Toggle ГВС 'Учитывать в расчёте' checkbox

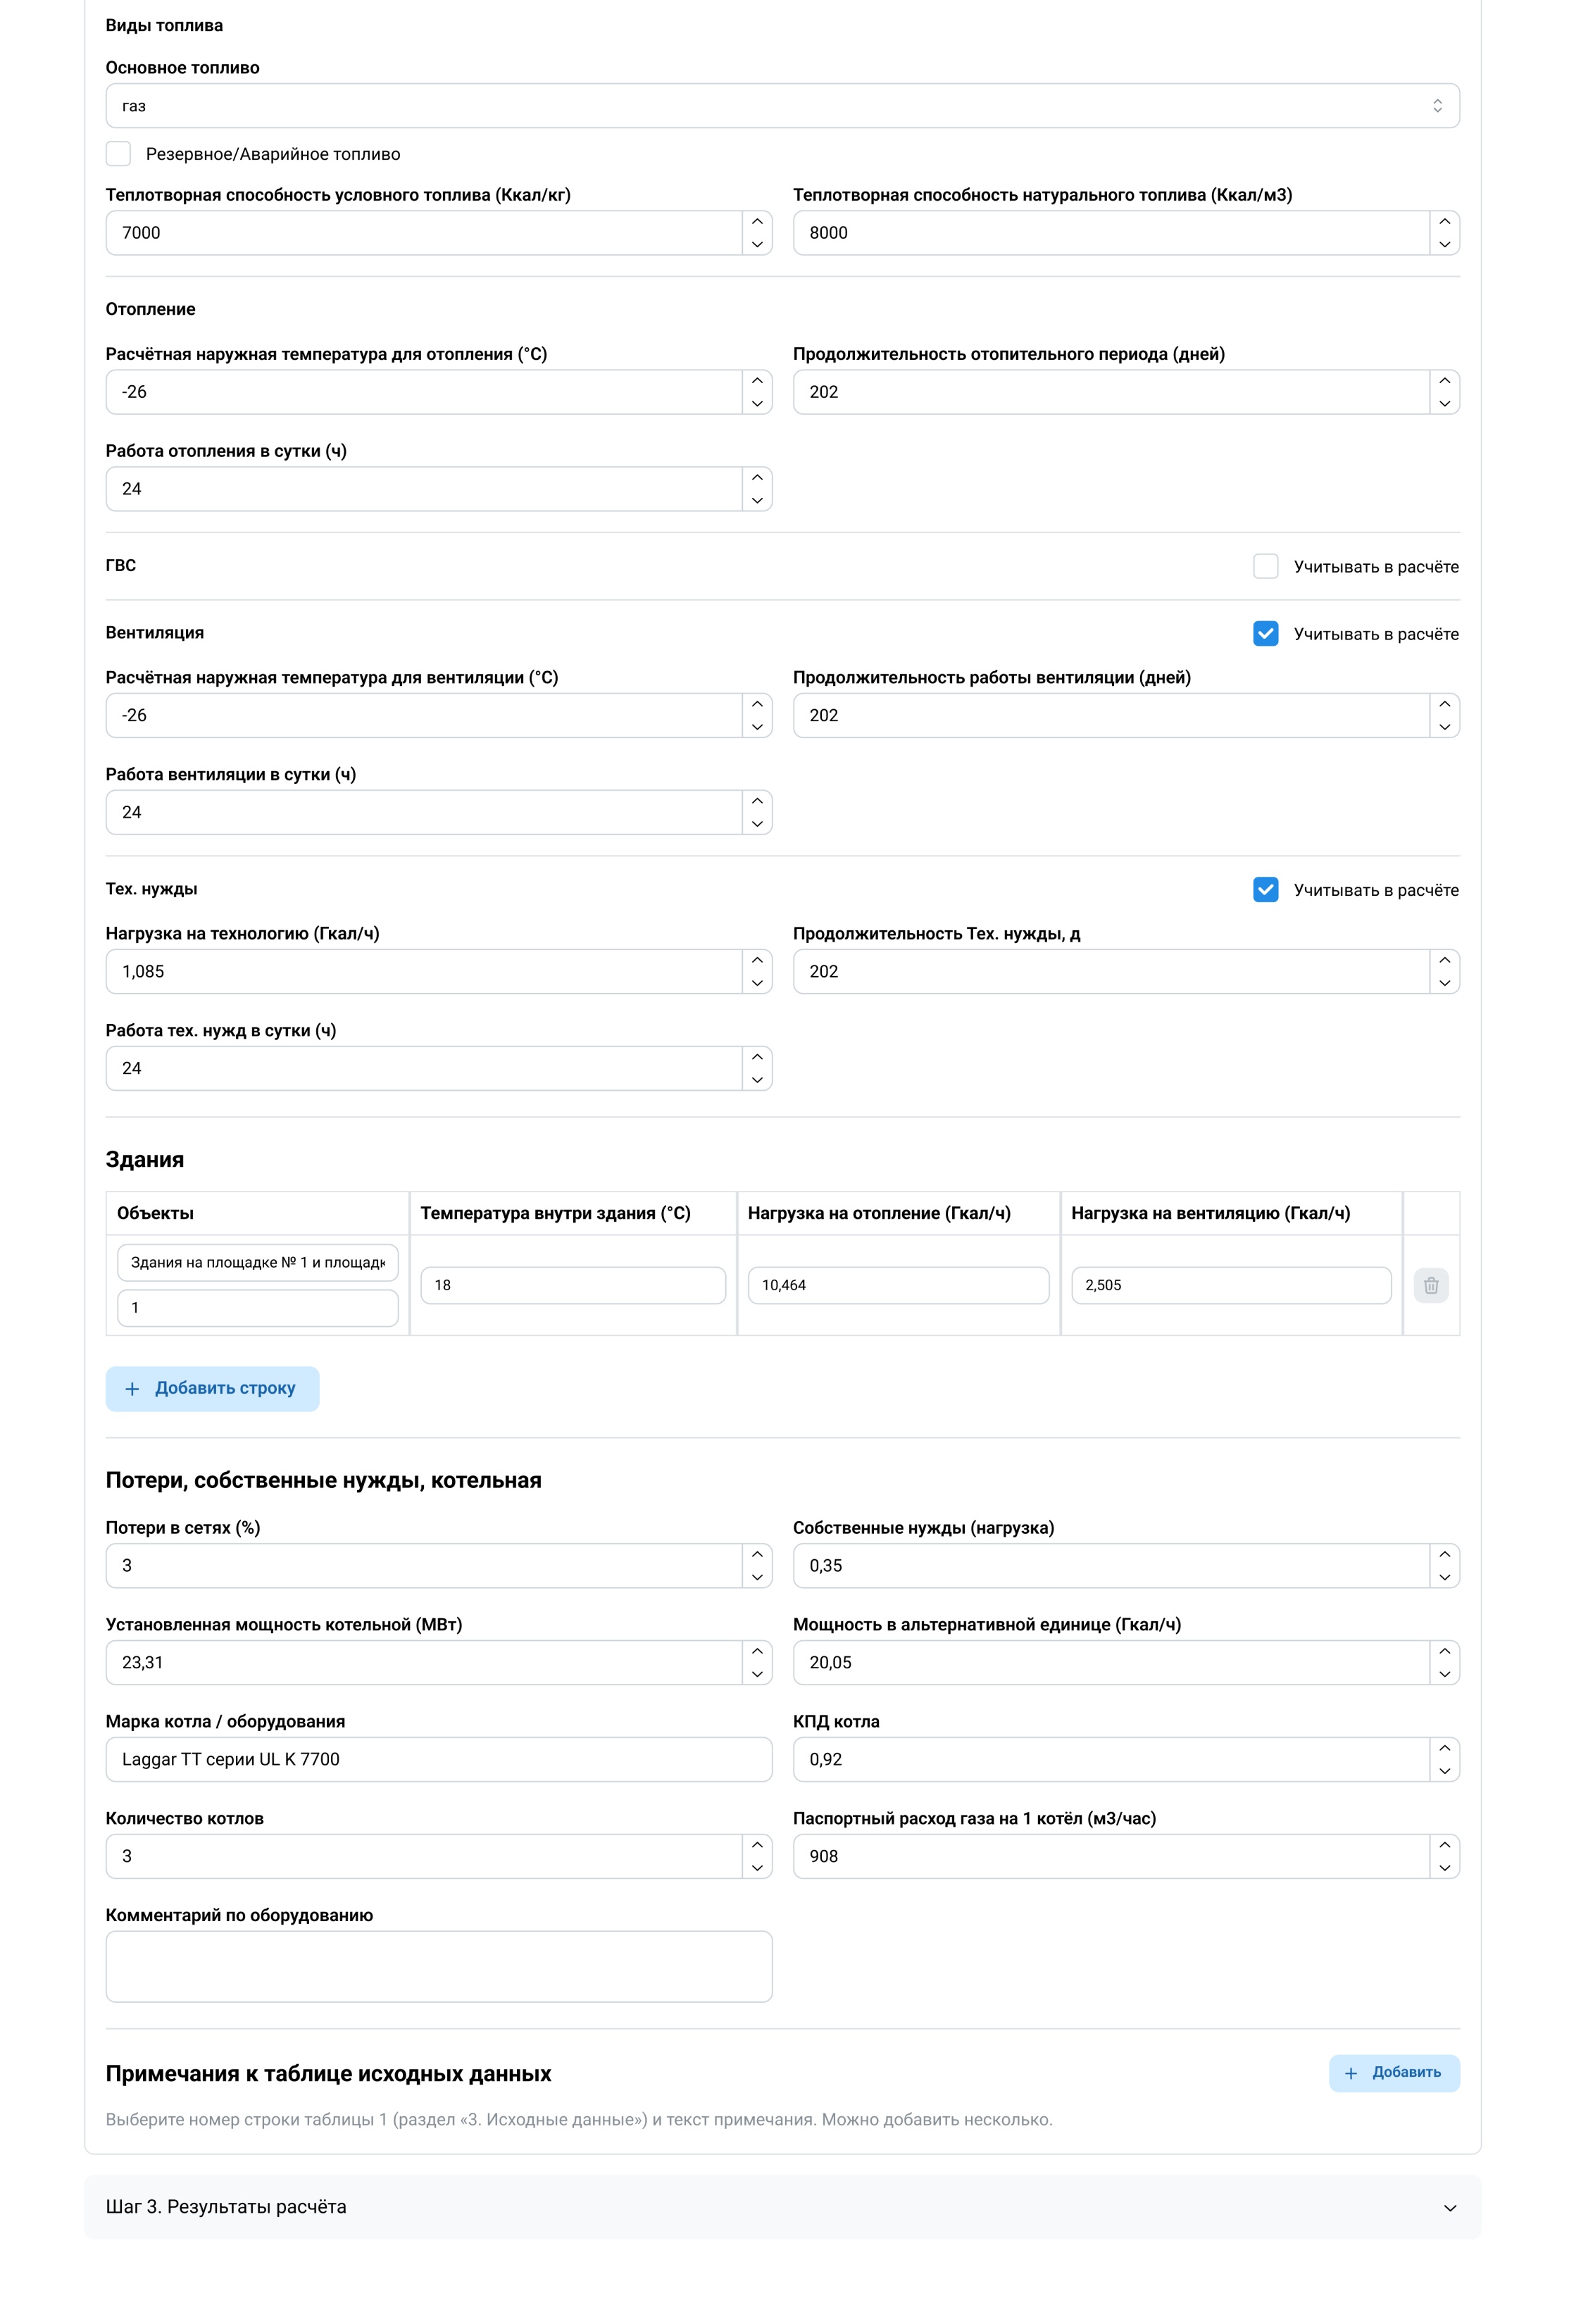[x=1265, y=567]
